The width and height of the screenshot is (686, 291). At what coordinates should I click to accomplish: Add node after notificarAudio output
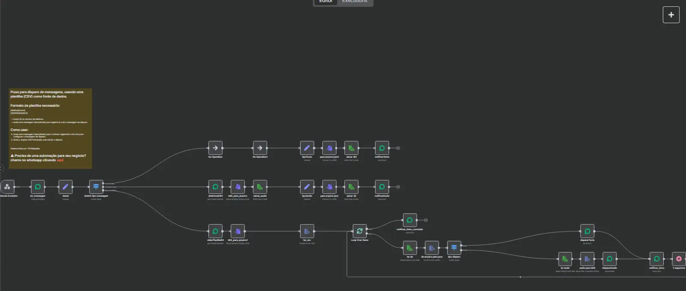[398, 187]
